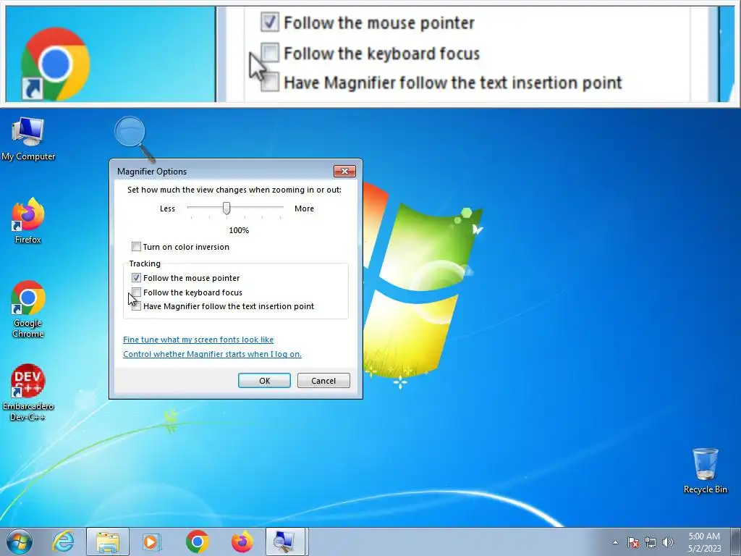This screenshot has width=741, height=556.
Task: Open Embarcadero Dev-C++ desktop shortcut
Action: tap(28, 392)
